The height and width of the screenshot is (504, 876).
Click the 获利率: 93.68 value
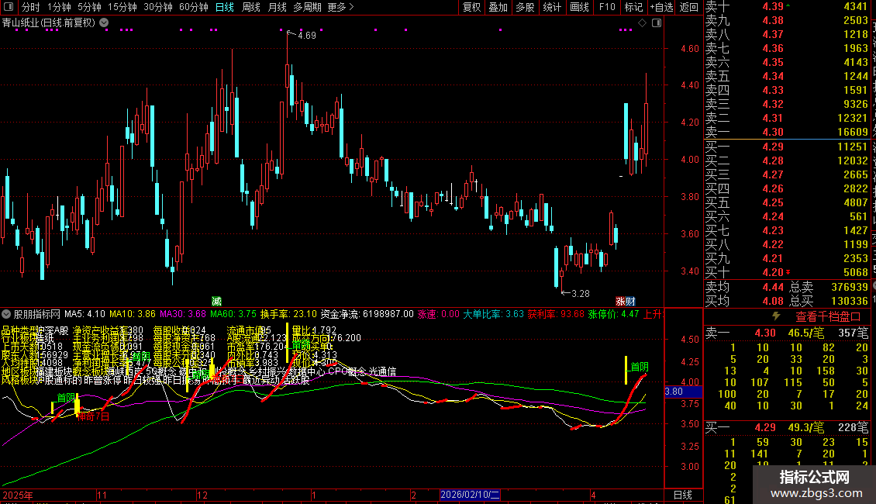tap(556, 314)
